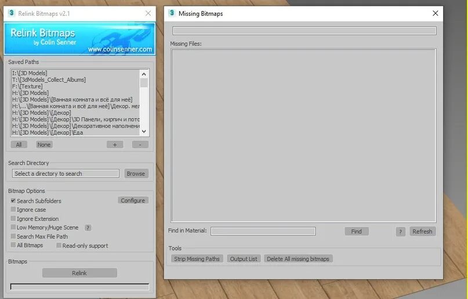Click inside the Missing Files list box

(x=303, y=136)
